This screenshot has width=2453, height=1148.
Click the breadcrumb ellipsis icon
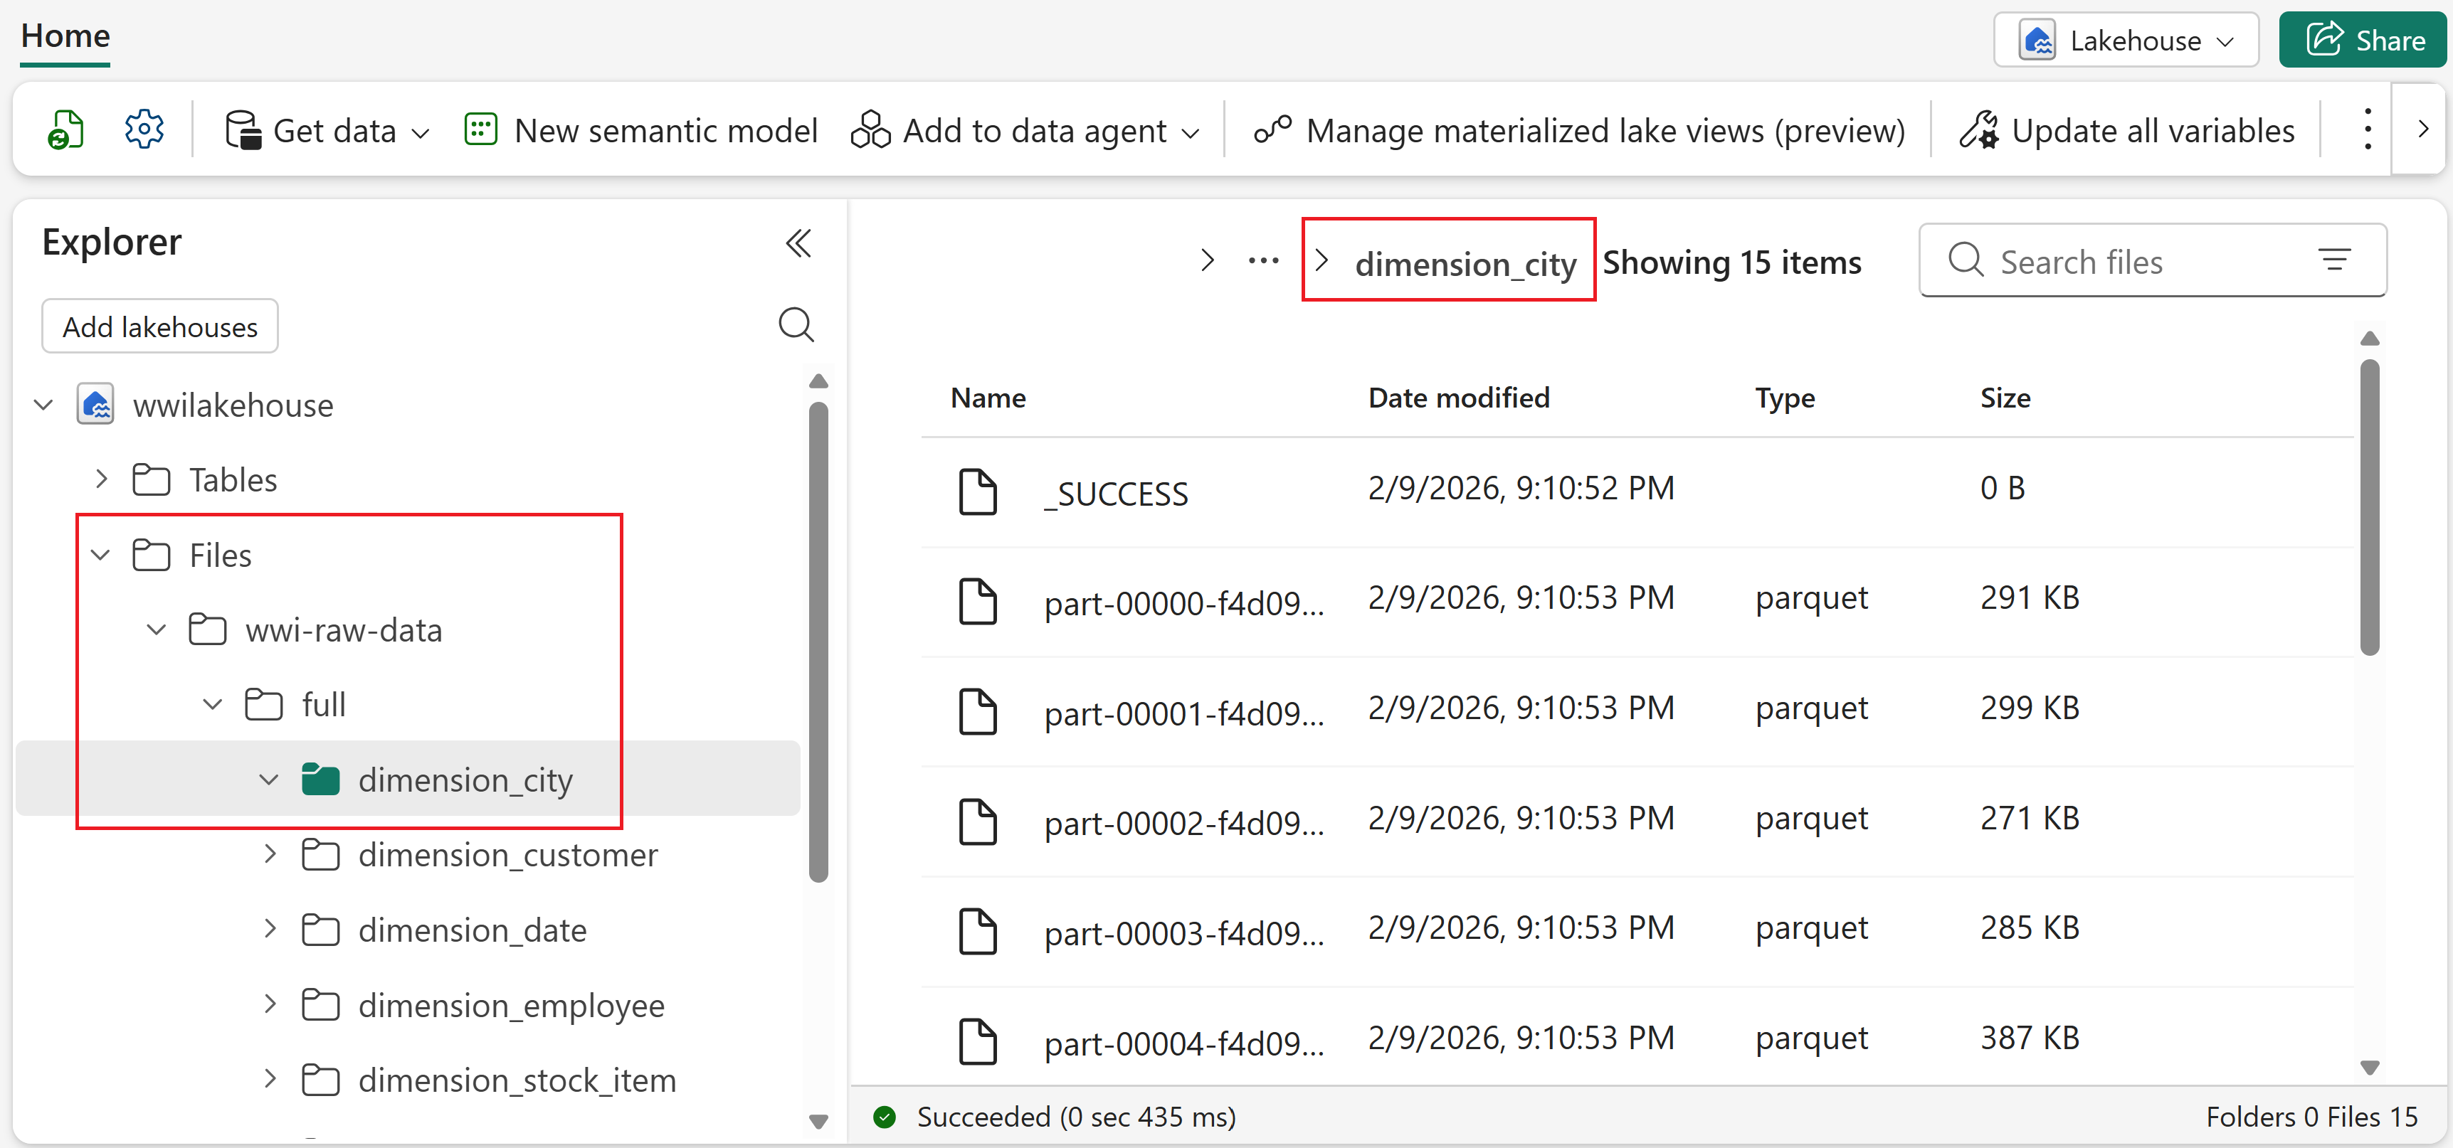tap(1262, 261)
